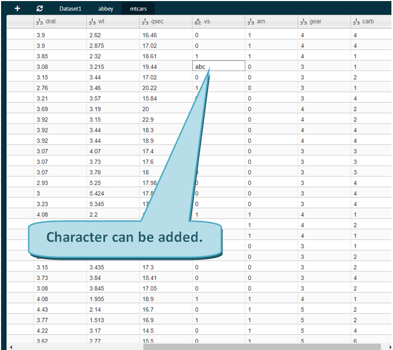This screenshot has width=393, height=350.
Task: Click the scrollbar left arrow
Action: (x=11, y=347)
